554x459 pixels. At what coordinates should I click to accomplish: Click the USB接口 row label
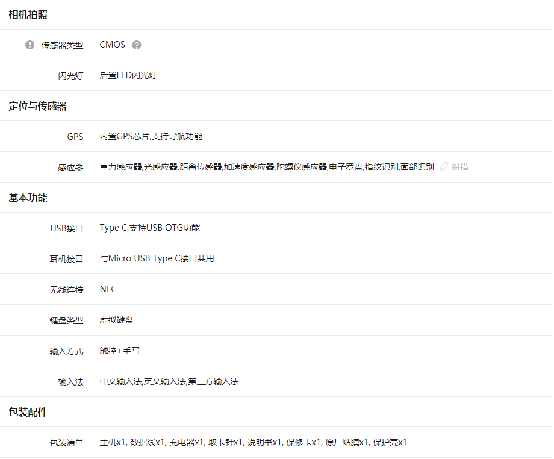[66, 228]
